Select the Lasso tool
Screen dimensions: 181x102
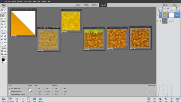[x=2, y=19]
